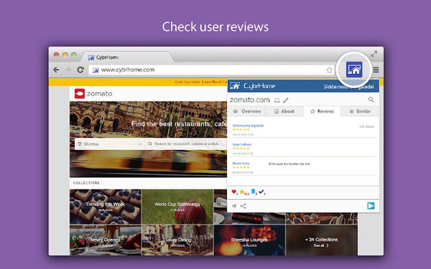Click the CybrHome house logo in popup header

pos(235,86)
